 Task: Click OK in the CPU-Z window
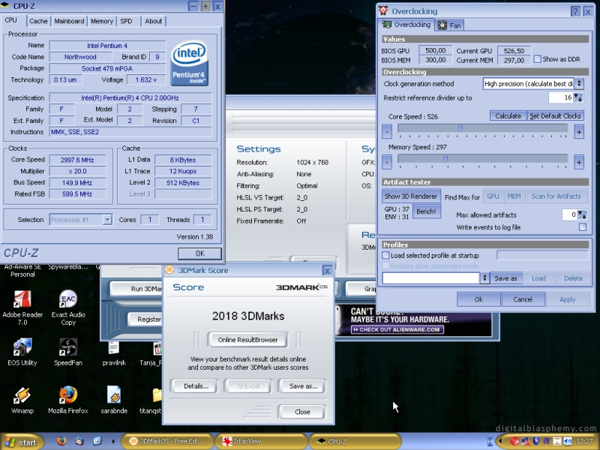pyautogui.click(x=199, y=253)
